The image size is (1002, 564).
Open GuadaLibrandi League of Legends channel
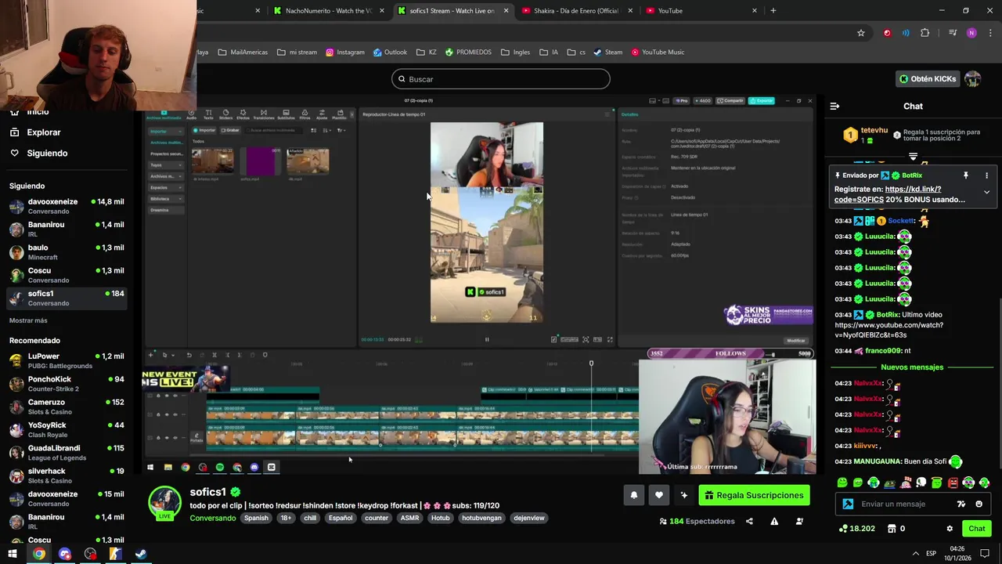point(67,453)
